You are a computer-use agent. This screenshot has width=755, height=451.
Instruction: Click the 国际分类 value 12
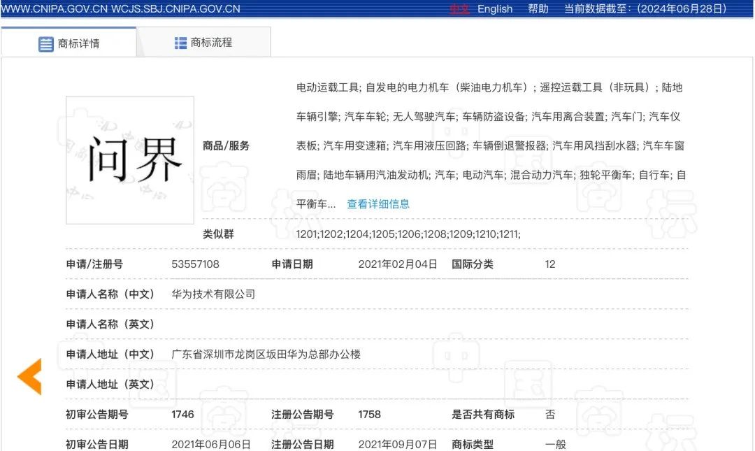(x=550, y=264)
